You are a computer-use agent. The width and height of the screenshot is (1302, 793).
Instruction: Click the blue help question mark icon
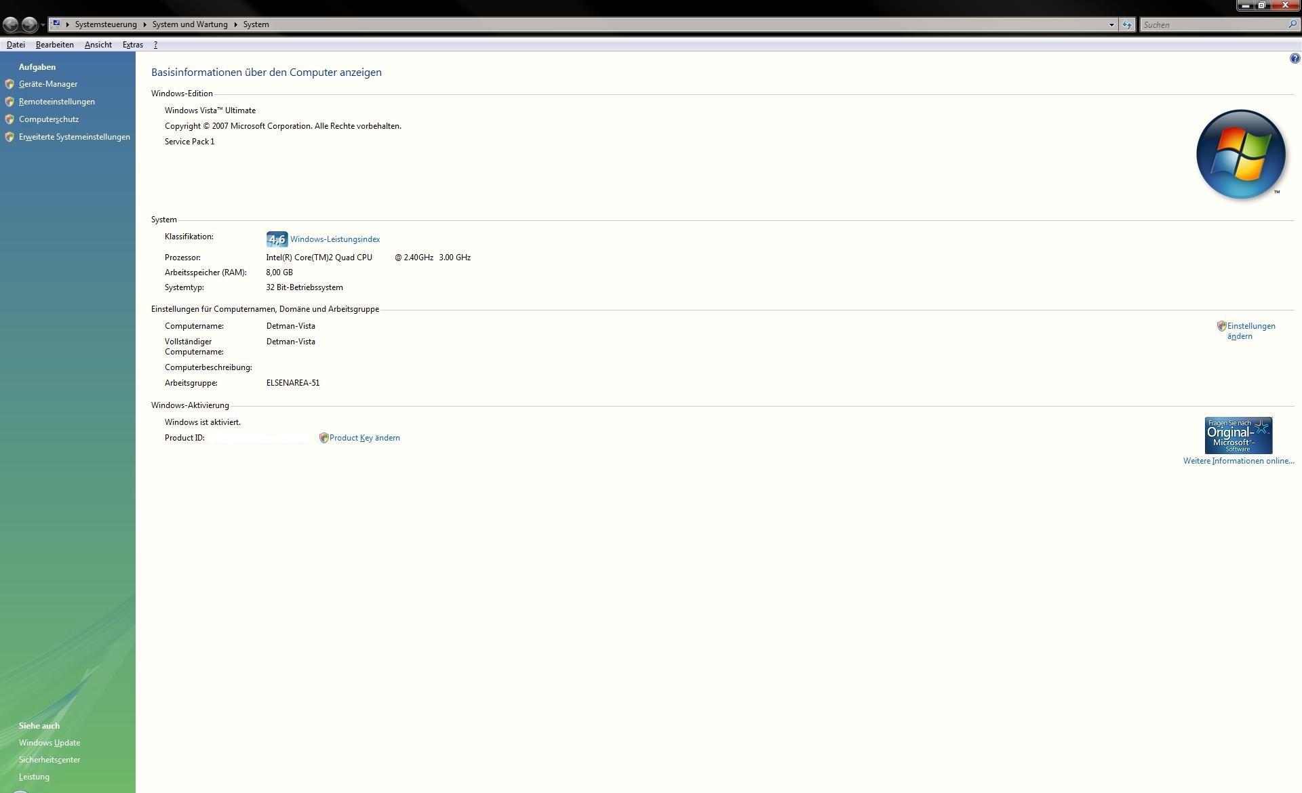tap(1295, 59)
